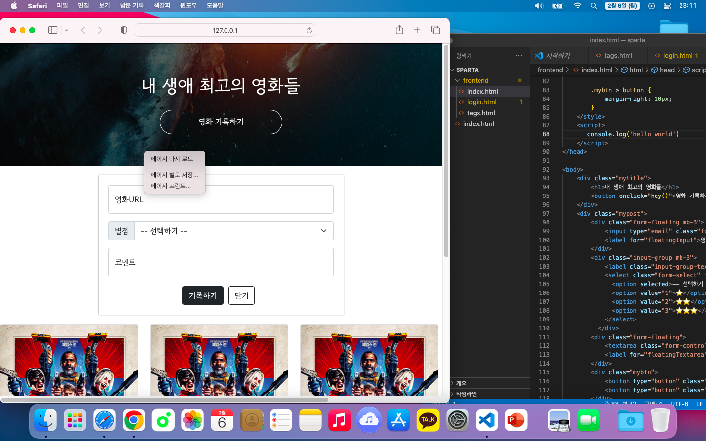Open Safari 보기 menu
Viewport: 706px width, 441px height.
pyautogui.click(x=104, y=6)
